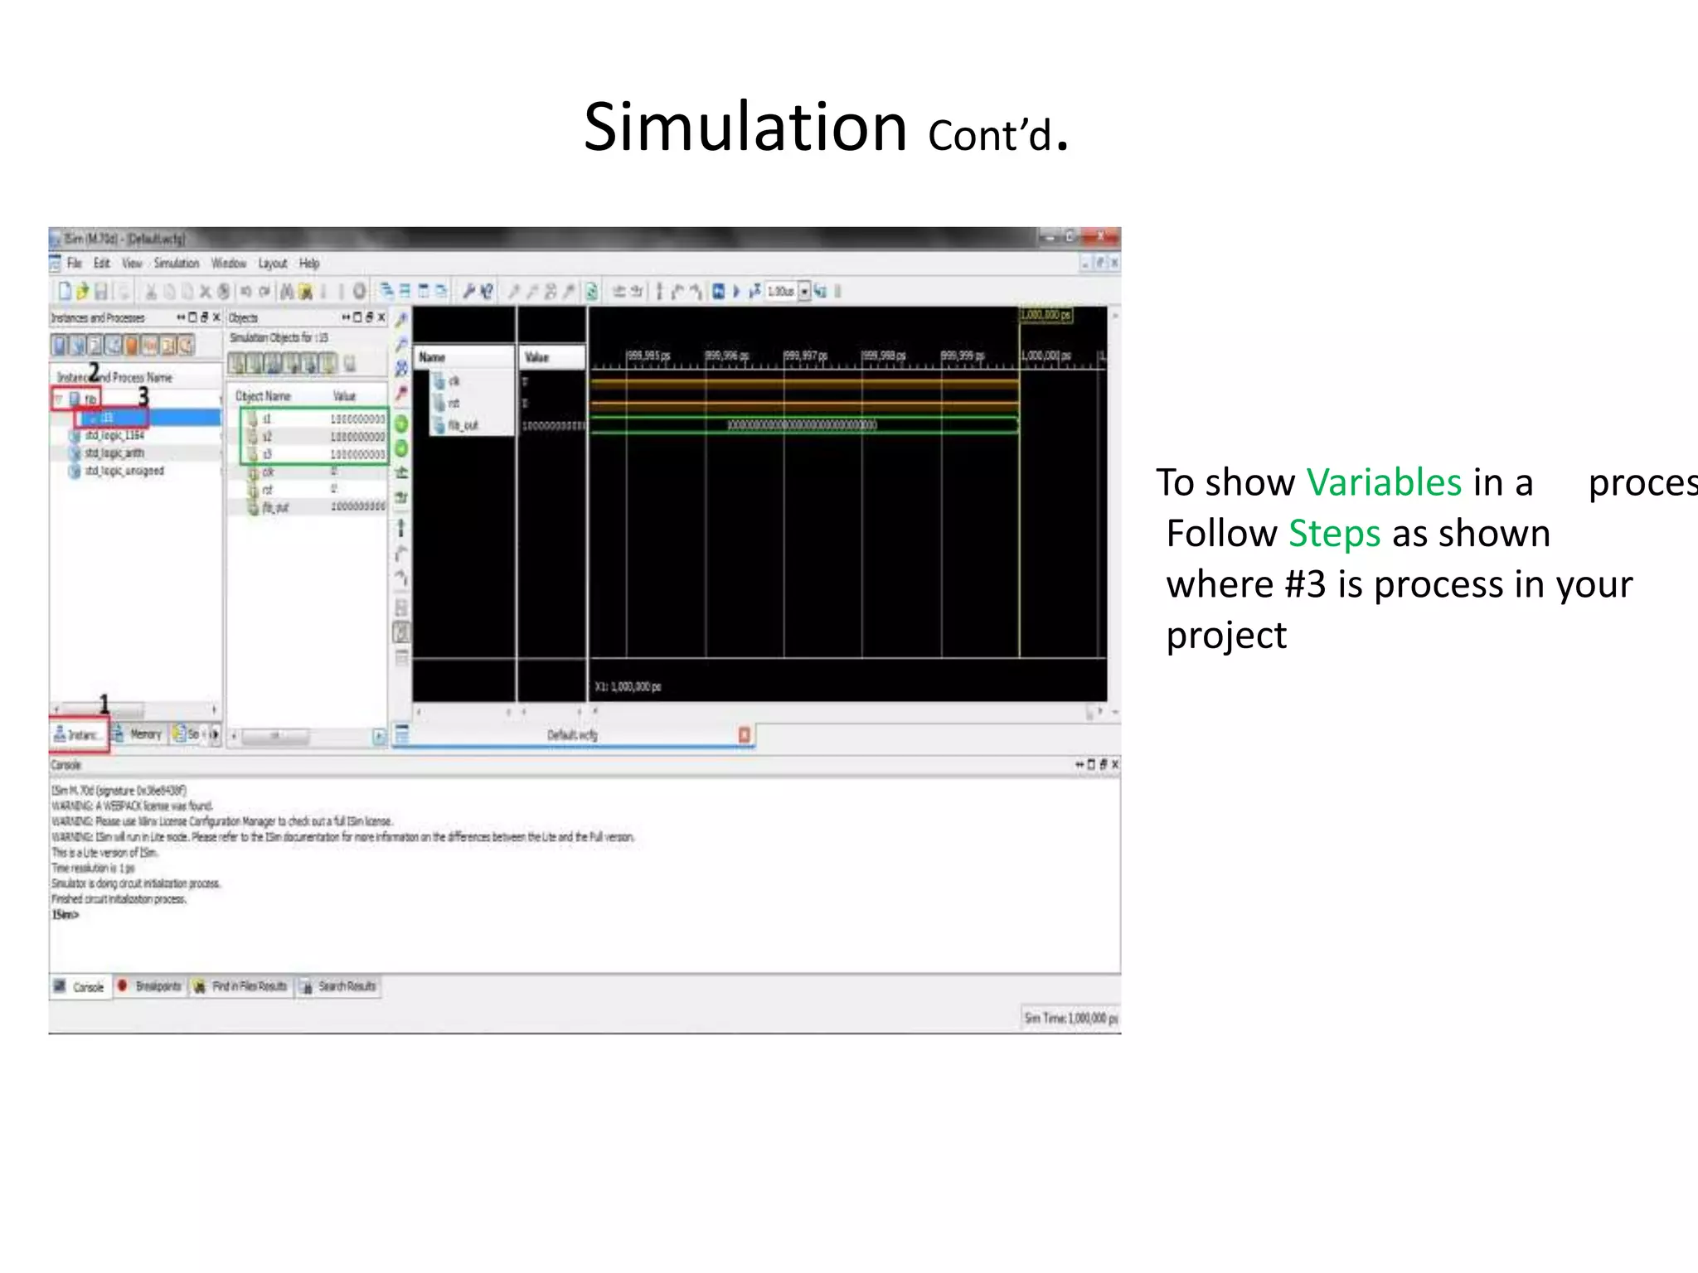Click the Save disk toolbar icon
Image resolution: width=1698 pixels, height=1273 pixels.
click(x=101, y=291)
